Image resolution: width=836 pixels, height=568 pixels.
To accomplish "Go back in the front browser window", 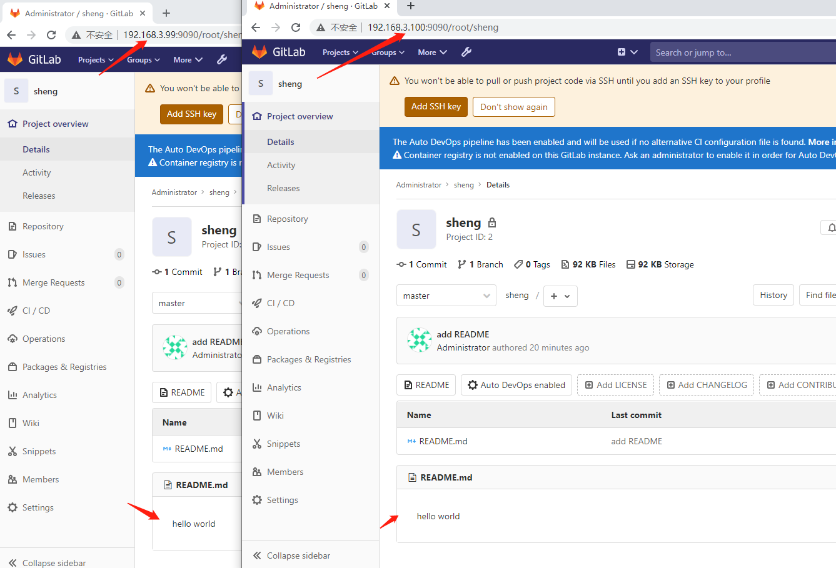I will 256,27.
